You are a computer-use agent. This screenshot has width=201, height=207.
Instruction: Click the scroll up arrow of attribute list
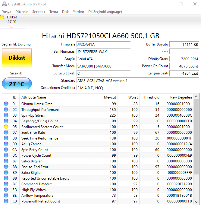point(196,97)
